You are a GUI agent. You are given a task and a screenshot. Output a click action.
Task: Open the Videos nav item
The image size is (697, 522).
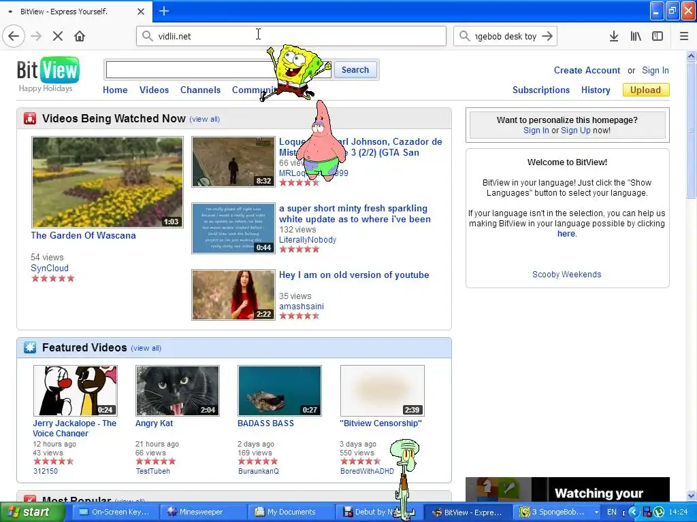coord(155,90)
